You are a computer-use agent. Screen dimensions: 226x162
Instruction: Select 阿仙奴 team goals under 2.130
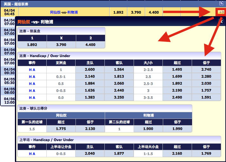coord(90,129)
